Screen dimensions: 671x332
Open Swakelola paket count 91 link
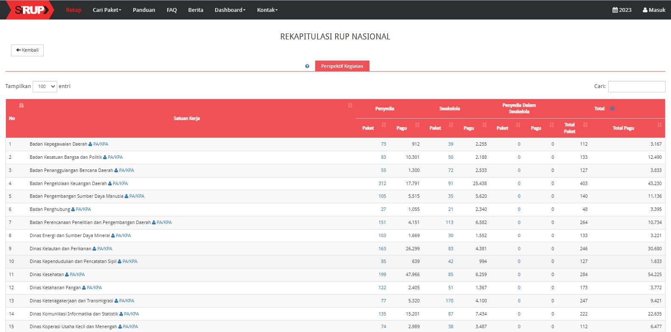click(450, 183)
